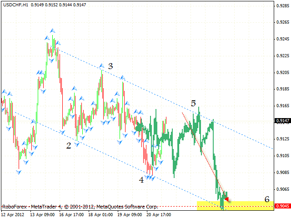This screenshot has height=218, width=291.
Task: Select the wave label 5 near the upper channel
Action: click(193, 104)
